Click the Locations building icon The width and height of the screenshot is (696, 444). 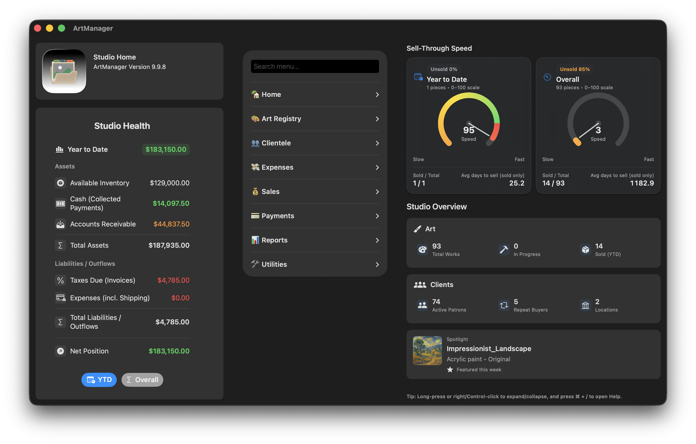tap(585, 305)
